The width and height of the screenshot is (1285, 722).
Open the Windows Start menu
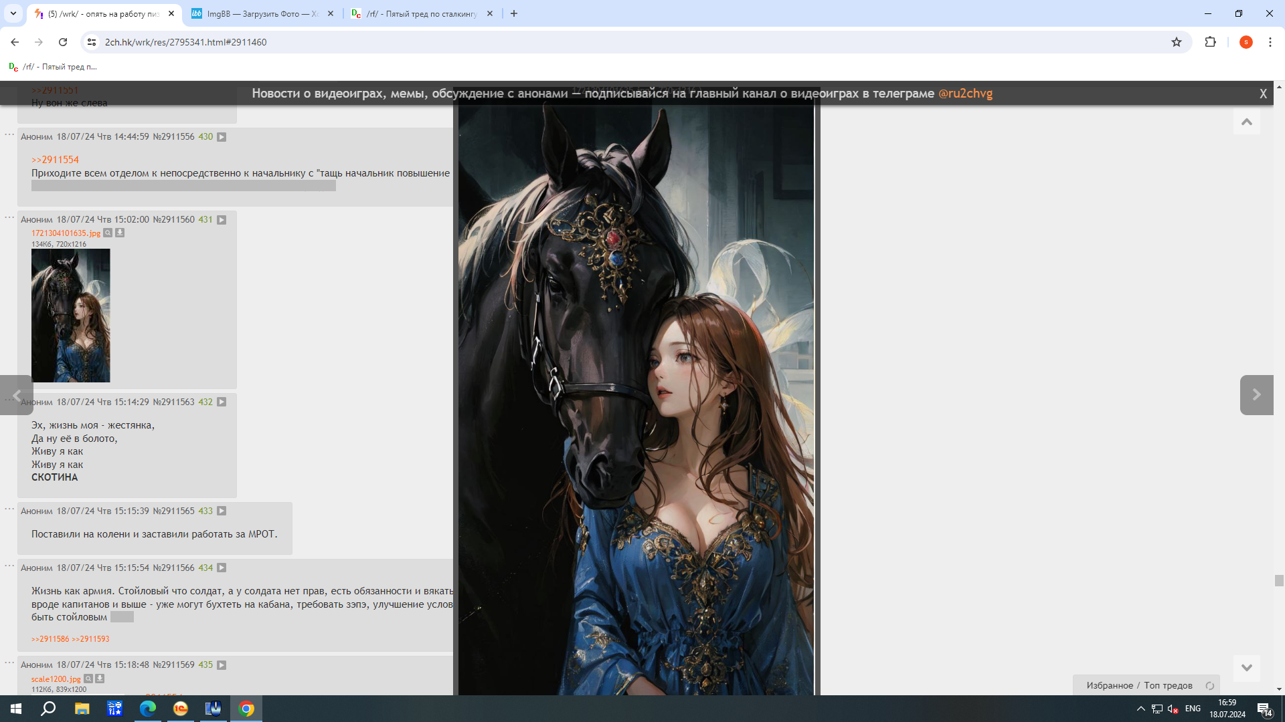click(16, 709)
